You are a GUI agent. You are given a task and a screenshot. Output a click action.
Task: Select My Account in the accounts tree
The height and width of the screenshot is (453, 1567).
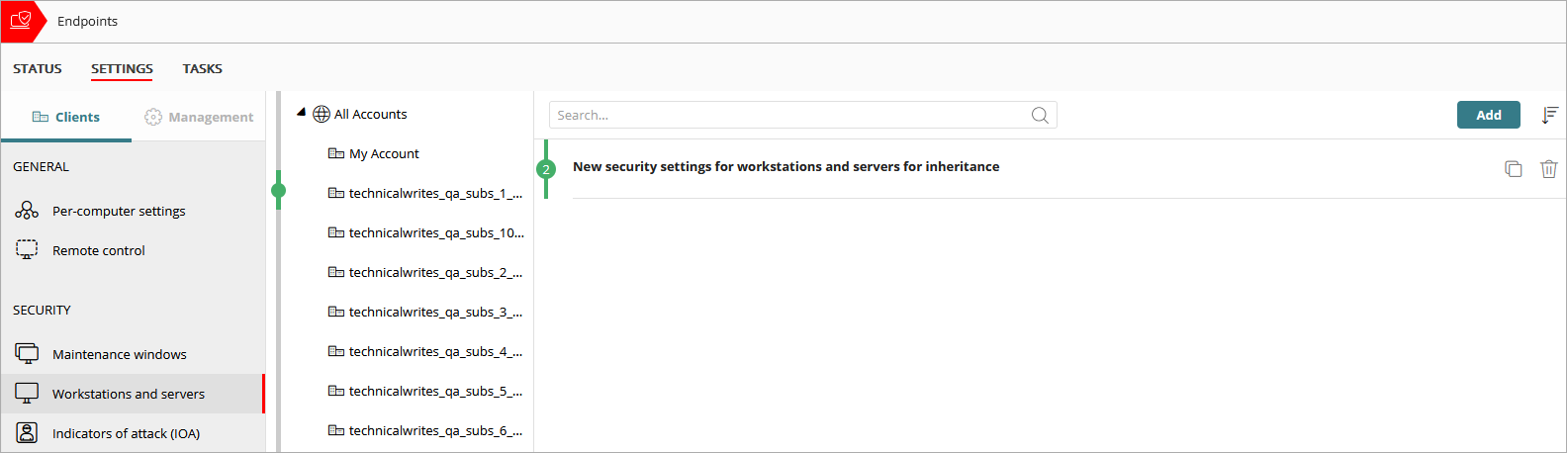[384, 153]
